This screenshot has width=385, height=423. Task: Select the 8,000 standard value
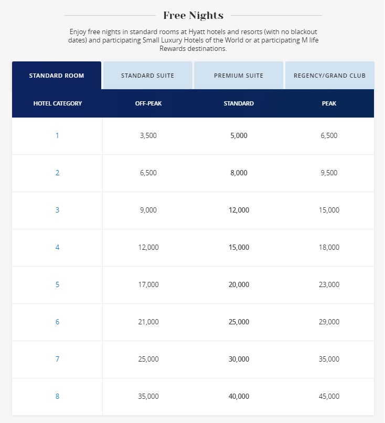pos(239,173)
